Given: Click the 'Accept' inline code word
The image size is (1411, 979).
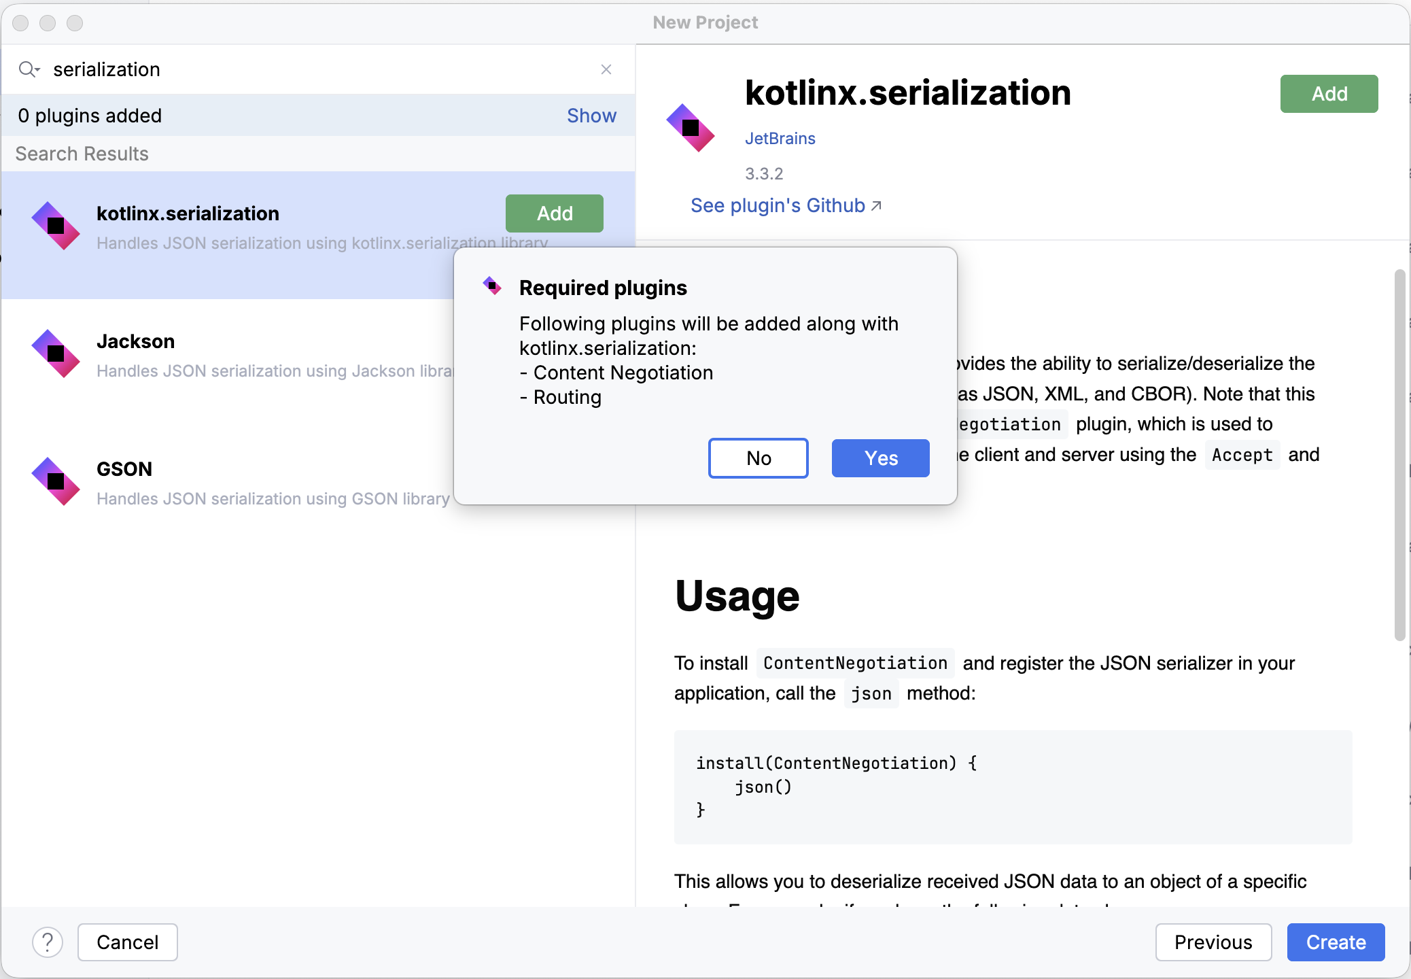Looking at the screenshot, I should pos(1242,455).
